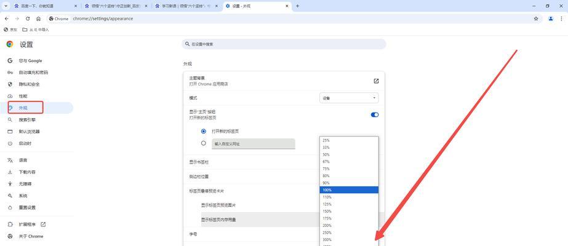Select 外观 in the settings sidebar

pos(36,108)
